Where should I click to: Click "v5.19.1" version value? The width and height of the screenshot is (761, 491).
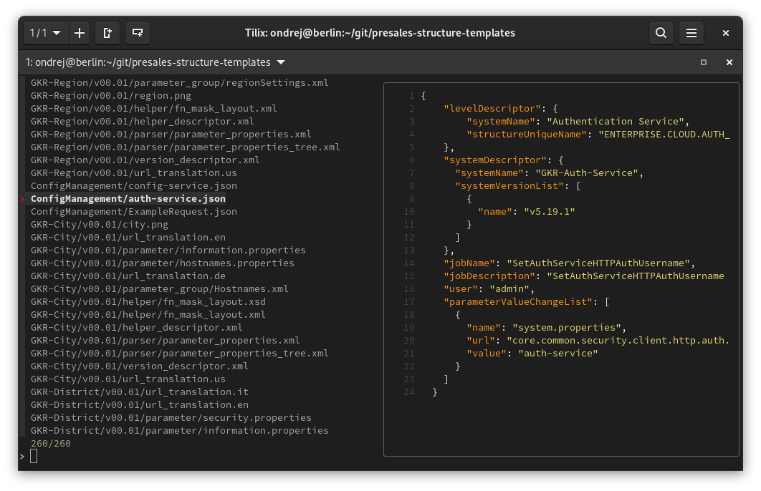click(550, 211)
